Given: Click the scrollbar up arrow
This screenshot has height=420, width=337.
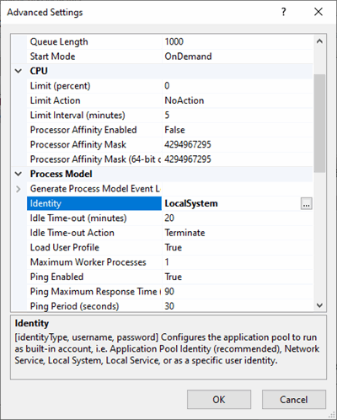Looking at the screenshot, I should tap(319, 41).
